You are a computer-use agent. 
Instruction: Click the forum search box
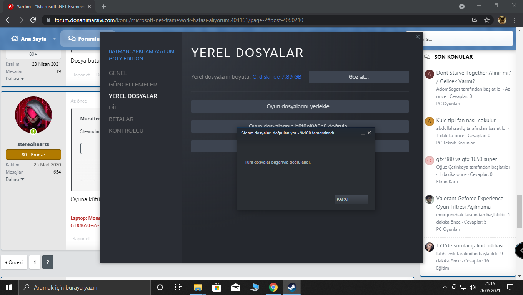point(467,39)
